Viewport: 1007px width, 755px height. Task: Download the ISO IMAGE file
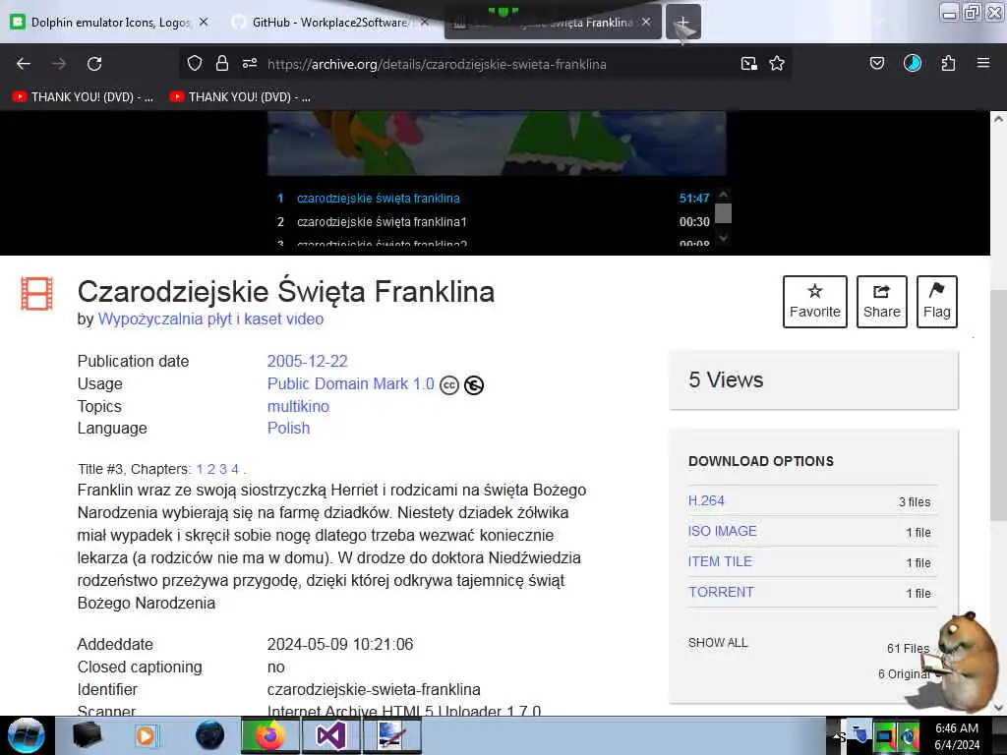(x=723, y=531)
